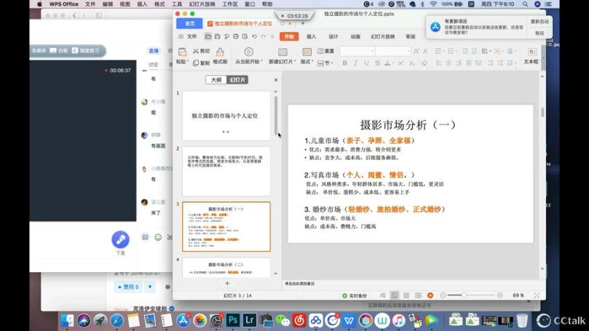Click the Subscript X₂ icon
589x331 pixels.
click(412, 63)
